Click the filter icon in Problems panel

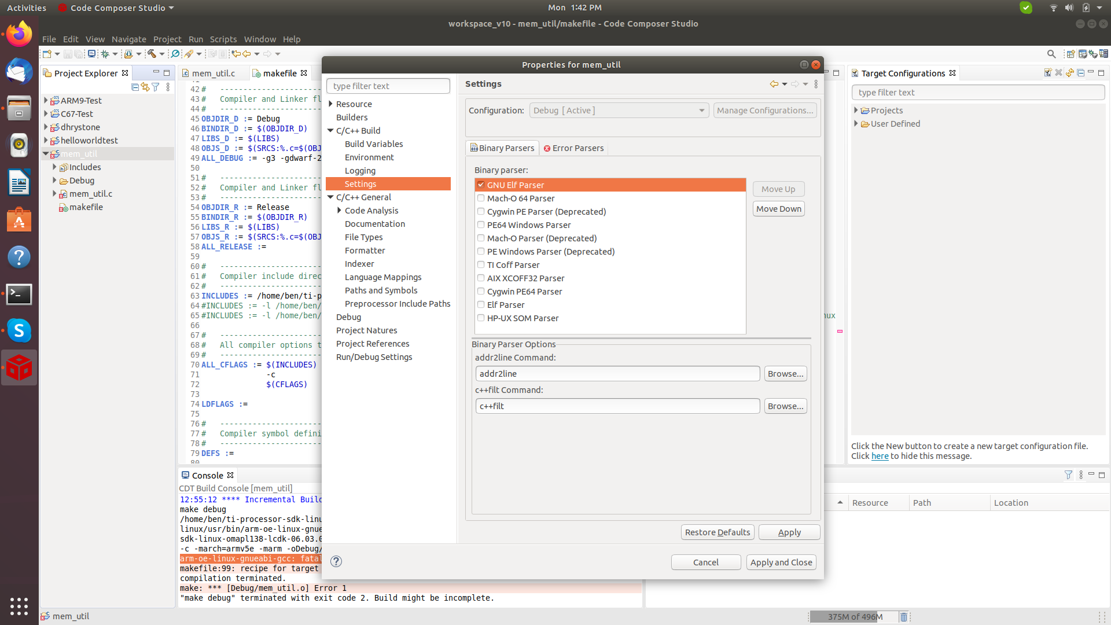[1068, 475]
